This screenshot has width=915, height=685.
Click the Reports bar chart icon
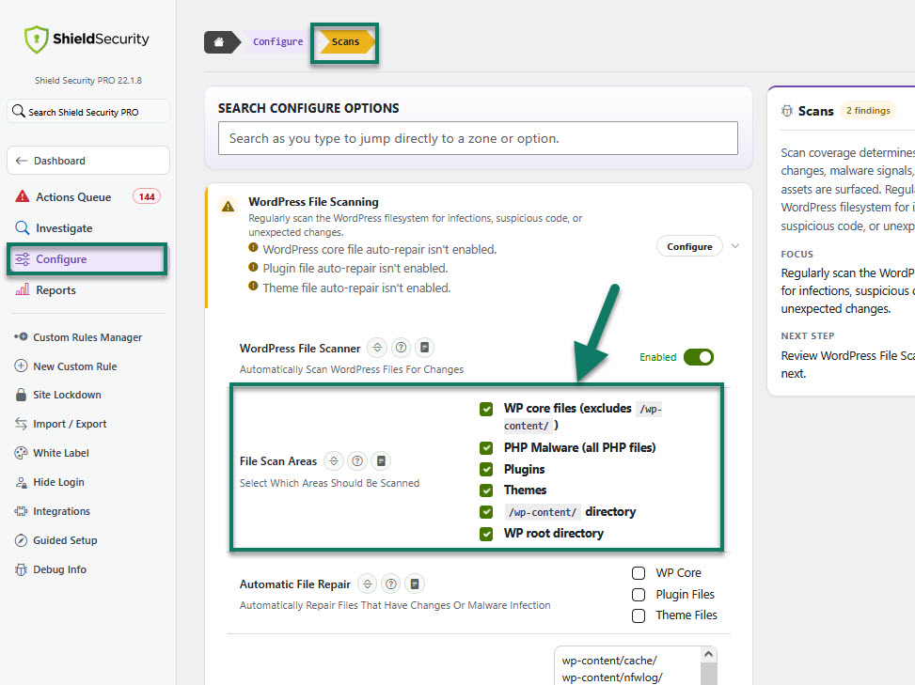coord(23,289)
